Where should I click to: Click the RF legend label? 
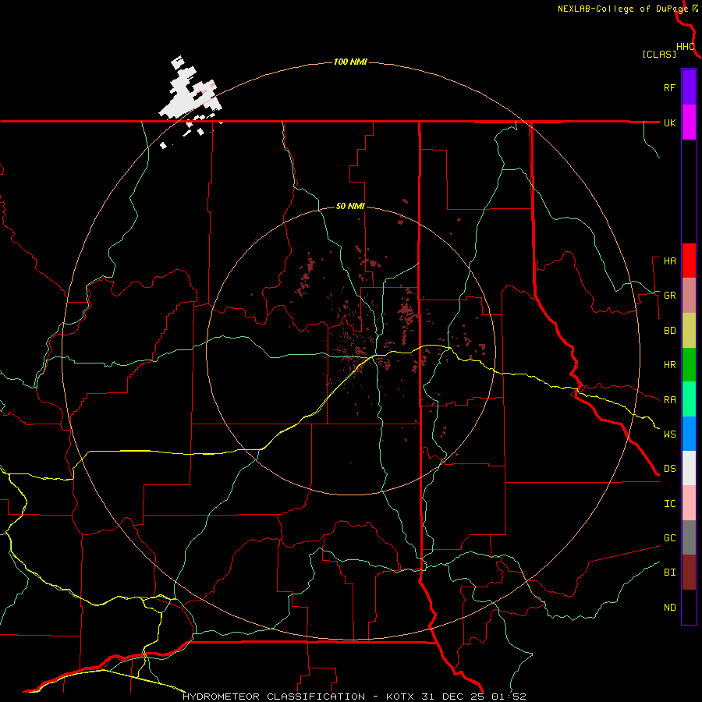coord(670,87)
